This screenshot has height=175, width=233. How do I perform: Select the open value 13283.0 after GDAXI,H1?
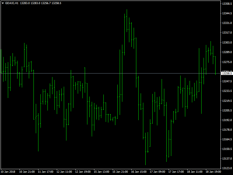point(25,3)
